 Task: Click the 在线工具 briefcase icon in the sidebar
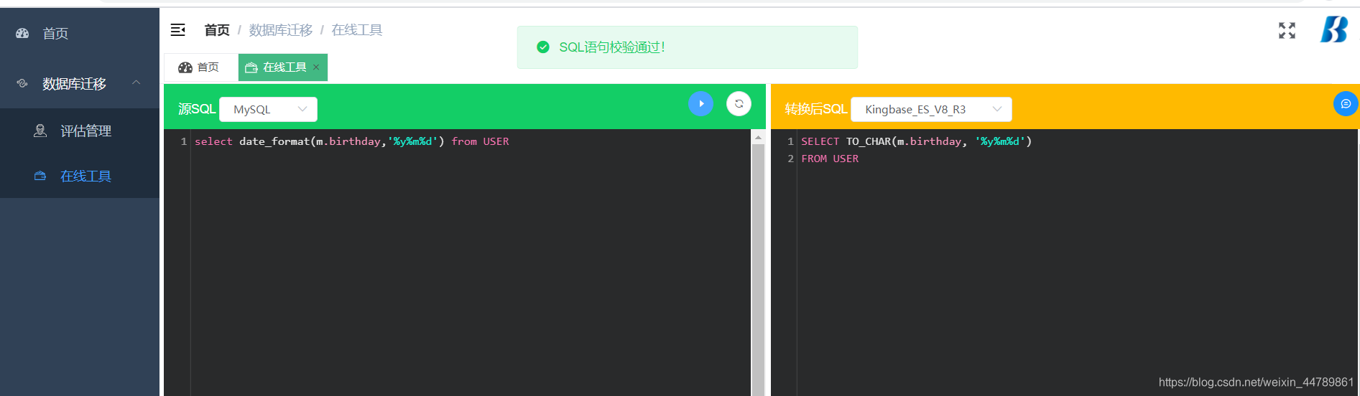pyautogui.click(x=40, y=176)
